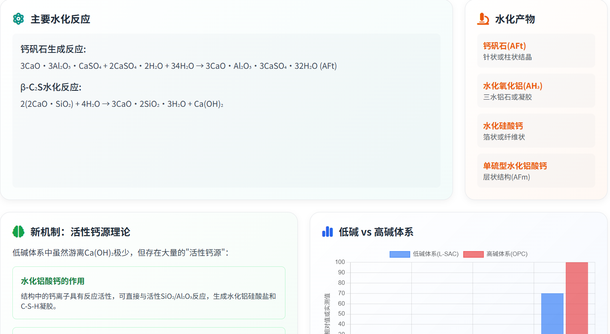Click the 钙矾石生成反应 equation line
This screenshot has width=610, height=334.
[178, 66]
